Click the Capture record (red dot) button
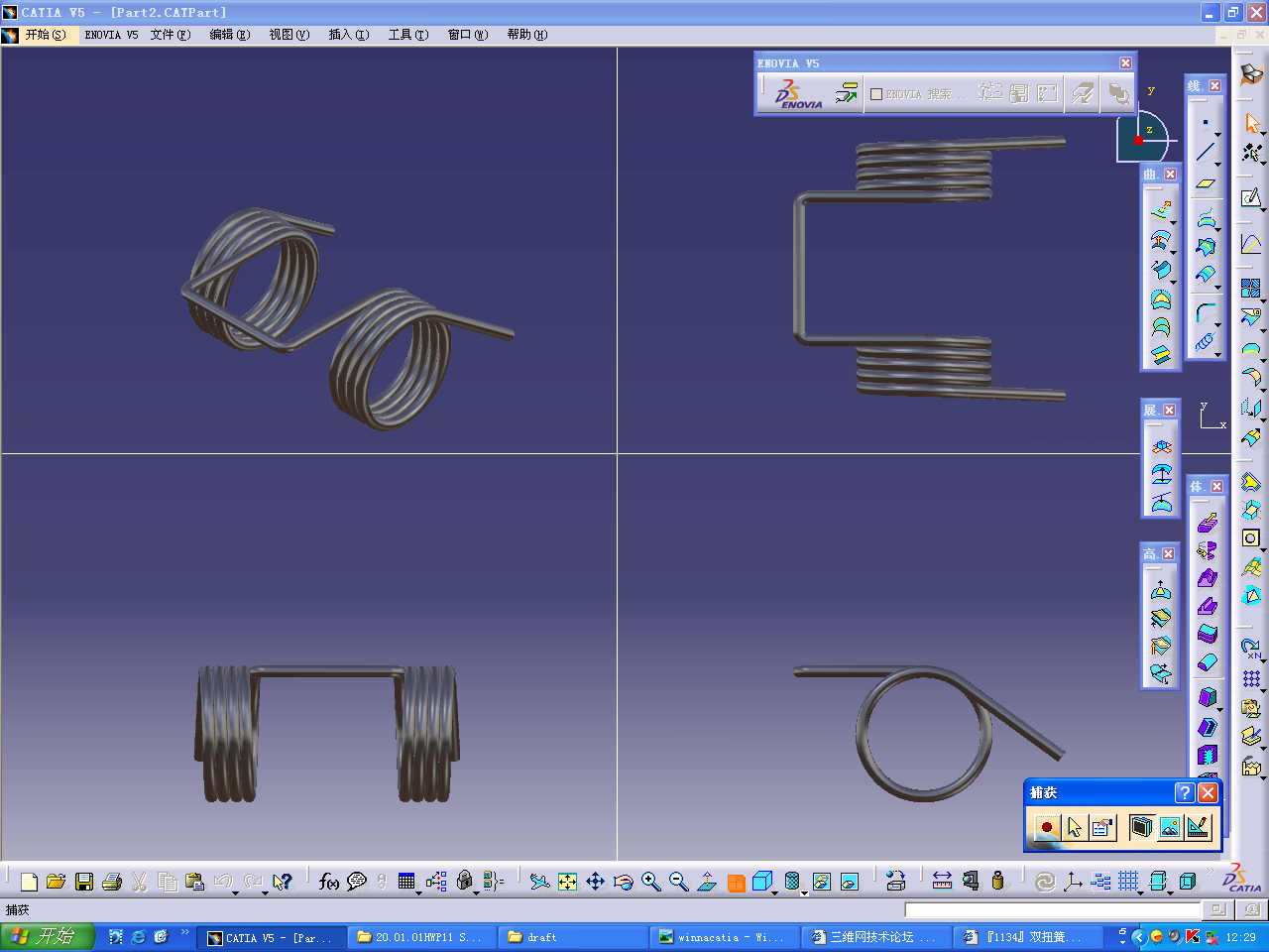Viewport: 1269px width, 952px height. pos(1045,827)
